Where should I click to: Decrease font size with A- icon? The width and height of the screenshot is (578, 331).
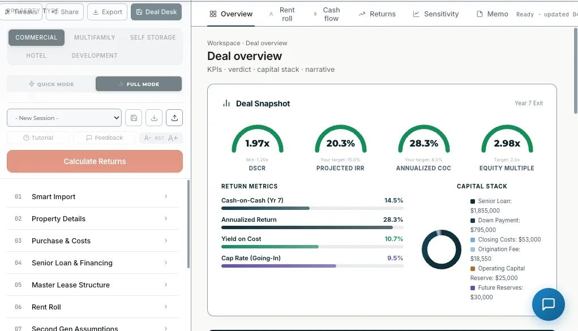click(x=147, y=138)
